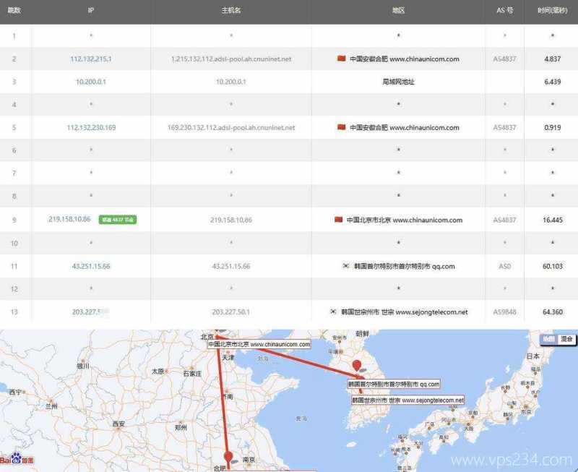Click the China flag in the 112.132.230.169 row
This screenshot has width=578, height=472.
[x=341, y=127]
